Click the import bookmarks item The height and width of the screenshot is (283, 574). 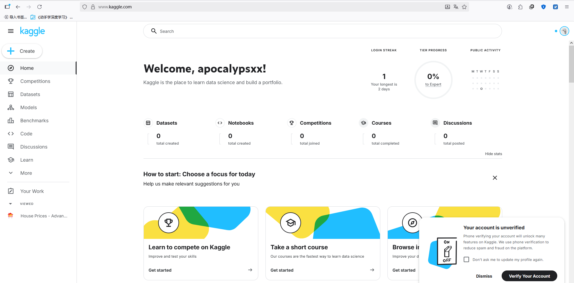tap(15, 17)
